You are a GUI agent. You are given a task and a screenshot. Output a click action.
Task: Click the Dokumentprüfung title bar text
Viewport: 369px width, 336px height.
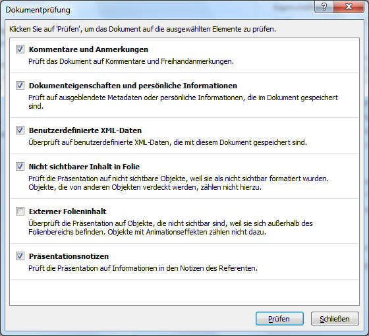tap(38, 10)
